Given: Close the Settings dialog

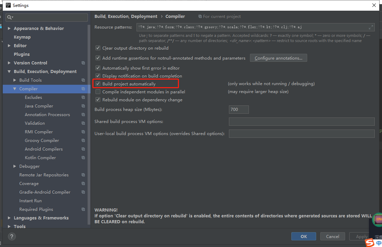Looking at the screenshot, I should (374, 5).
